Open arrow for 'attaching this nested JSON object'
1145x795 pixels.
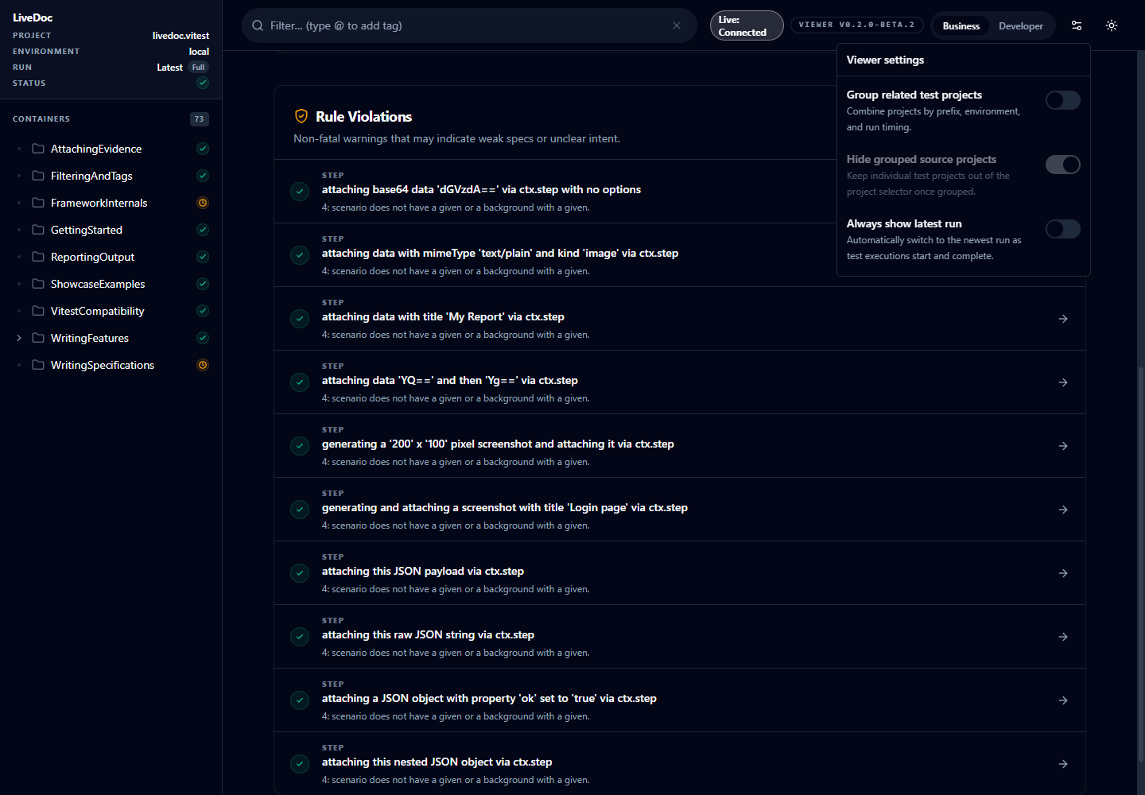pos(1063,764)
